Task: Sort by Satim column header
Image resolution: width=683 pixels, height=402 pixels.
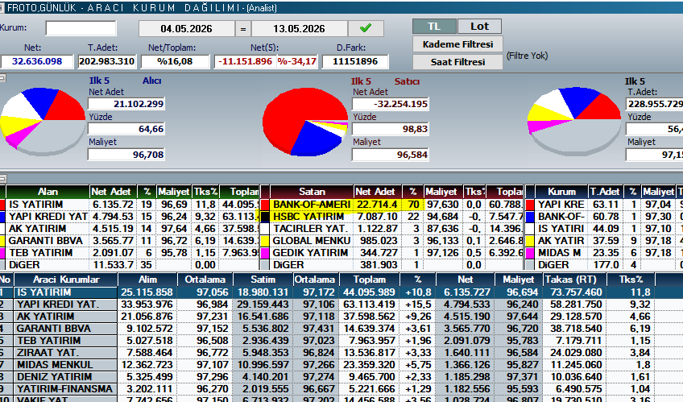Action: point(263,280)
